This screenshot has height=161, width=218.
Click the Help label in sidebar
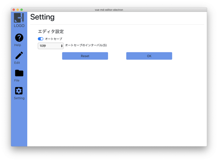pos(18,45)
